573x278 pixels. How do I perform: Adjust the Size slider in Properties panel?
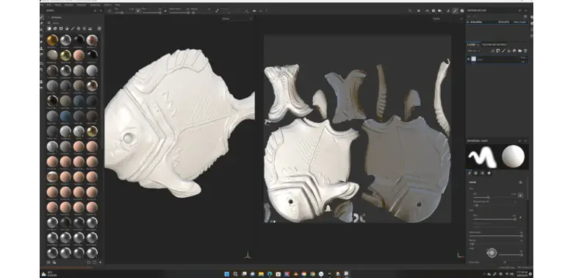495,198
